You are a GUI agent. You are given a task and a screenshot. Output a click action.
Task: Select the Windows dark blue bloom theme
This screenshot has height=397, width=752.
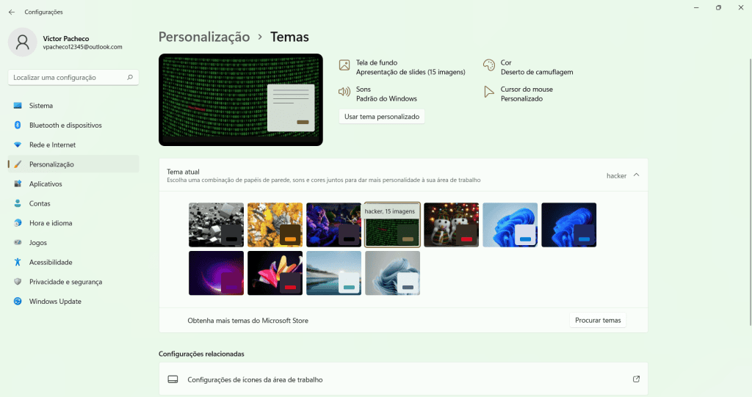[x=569, y=225]
